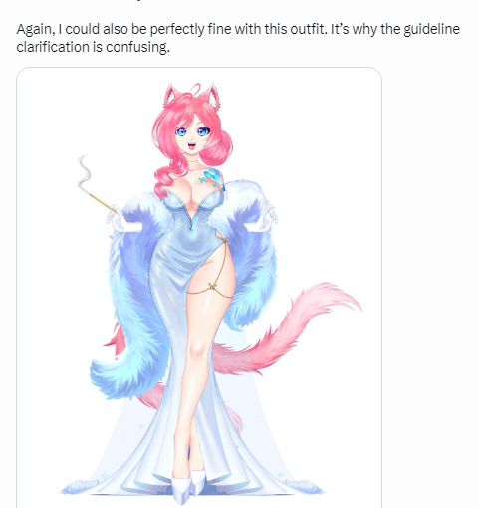Click the character's blue eyes
Image resolution: width=479 pixels, height=508 pixels.
pos(193,132)
